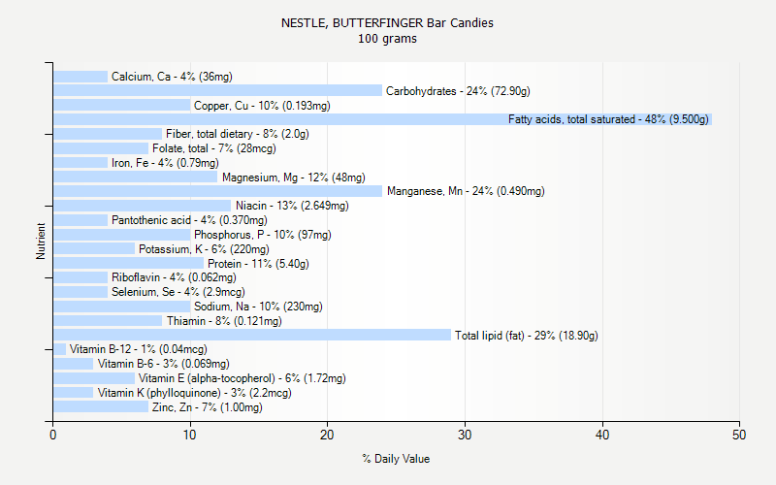Click the Phosphorus, P label
Viewport: 776px width, 485px height.
(262, 235)
